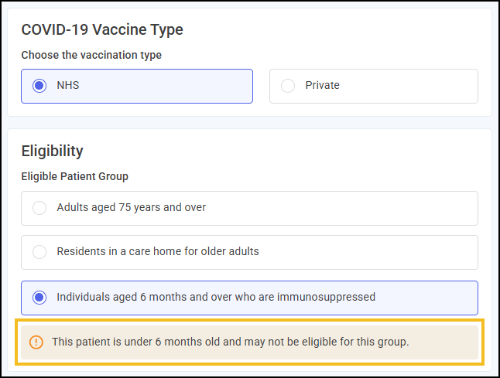Click the immunosuppressed individuals radio circle
This screenshot has height=378, width=500.
point(39,297)
